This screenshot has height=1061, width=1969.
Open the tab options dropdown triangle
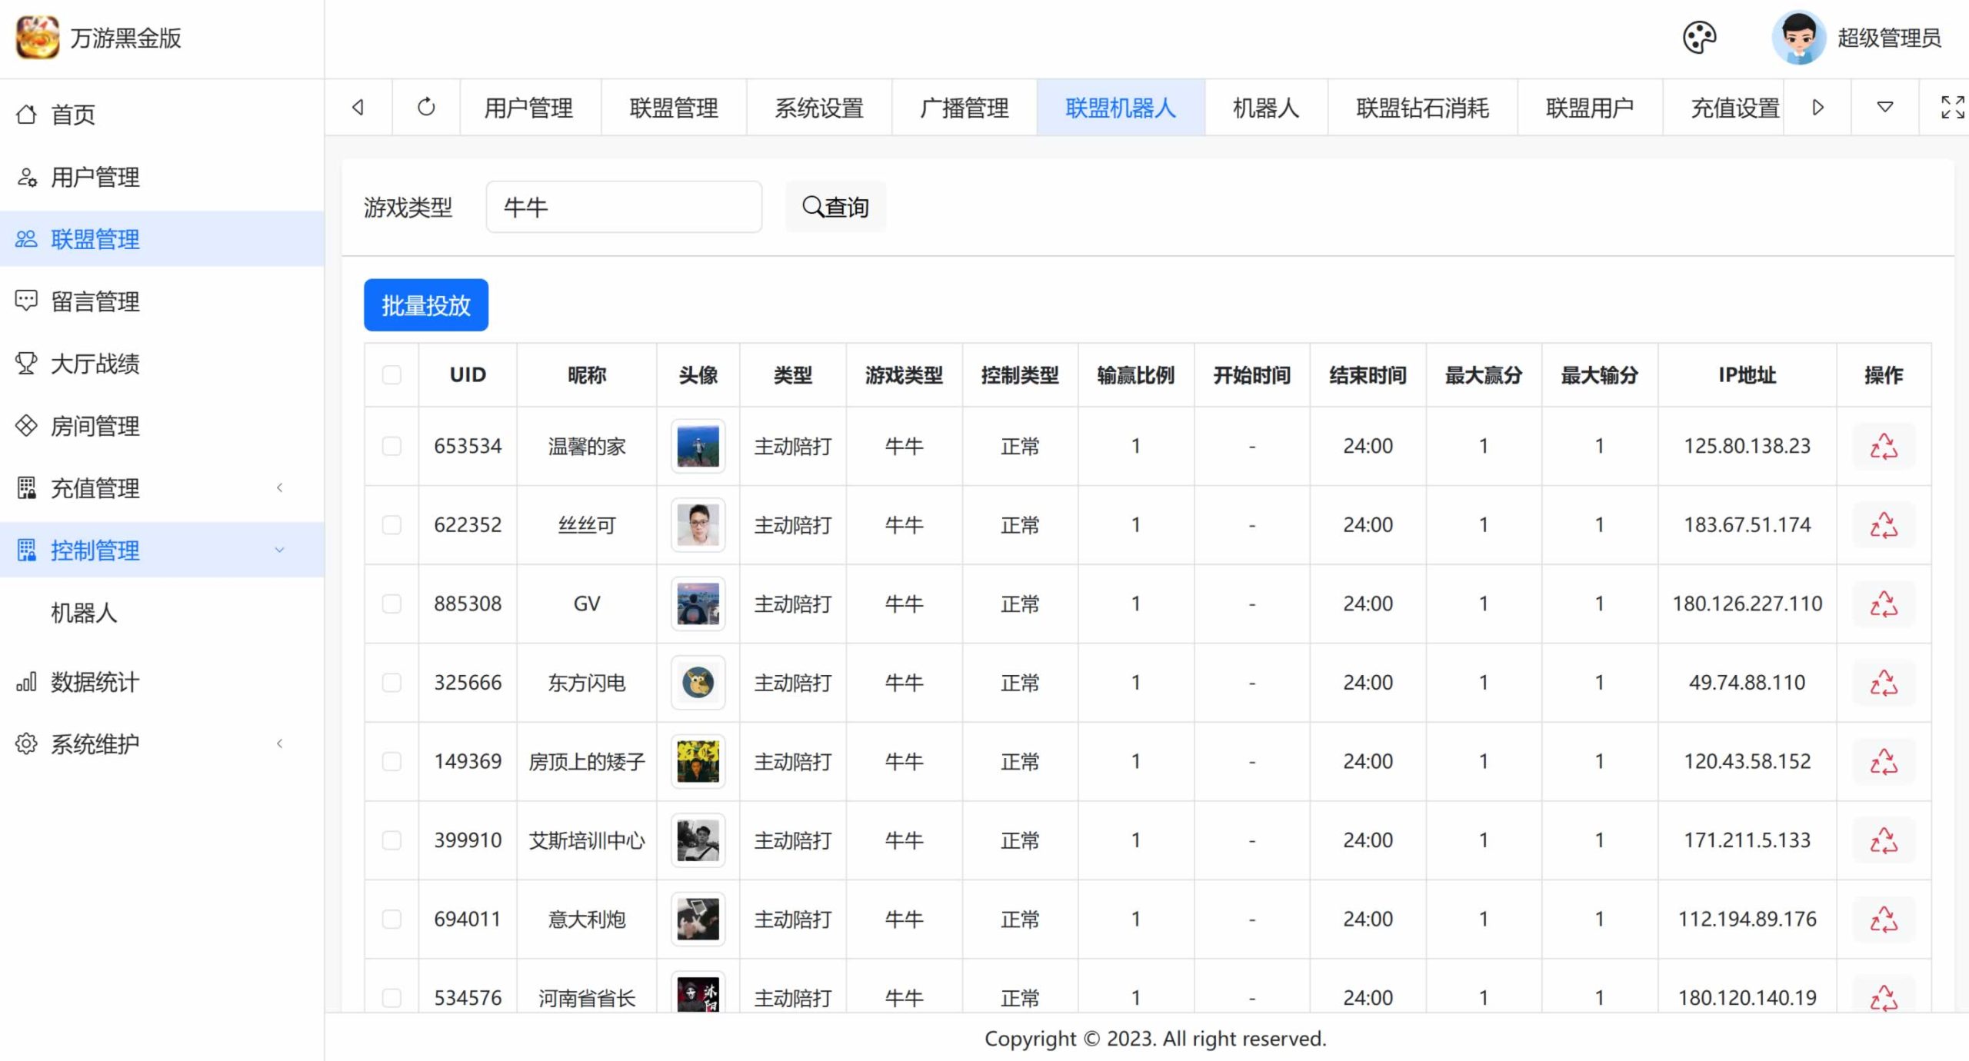[x=1884, y=107]
